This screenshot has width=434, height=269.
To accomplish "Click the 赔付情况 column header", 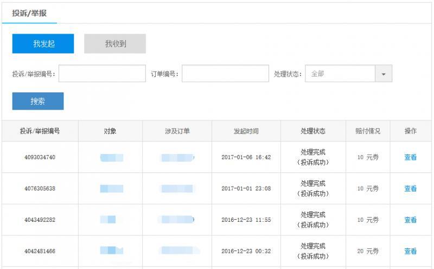I will coord(368,131).
